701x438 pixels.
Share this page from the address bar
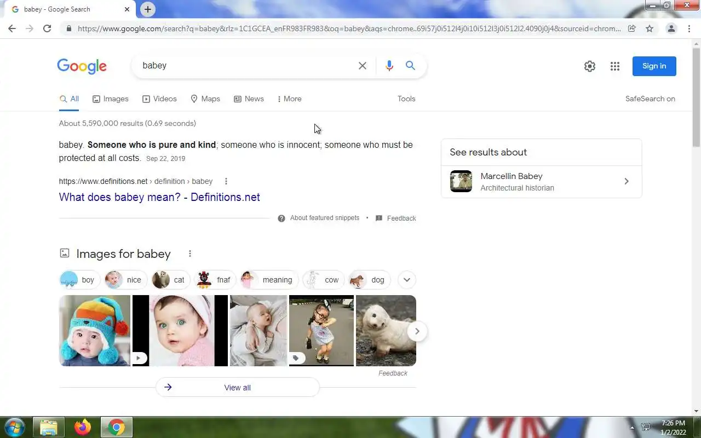tap(632, 28)
